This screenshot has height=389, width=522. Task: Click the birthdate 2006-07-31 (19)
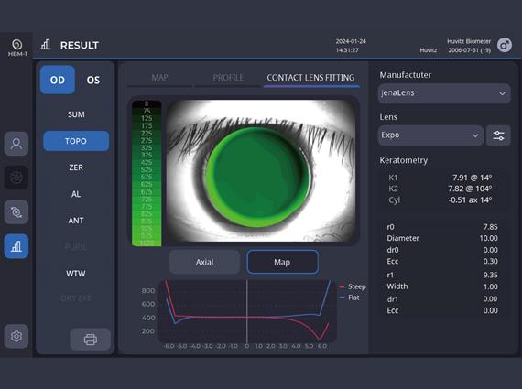pyautogui.click(x=470, y=50)
